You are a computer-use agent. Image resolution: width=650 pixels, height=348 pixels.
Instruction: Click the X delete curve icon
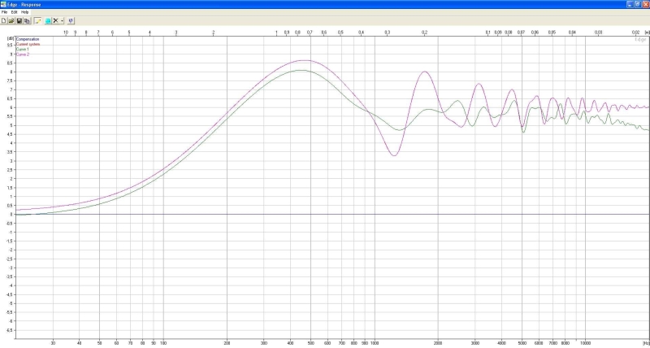55,20
